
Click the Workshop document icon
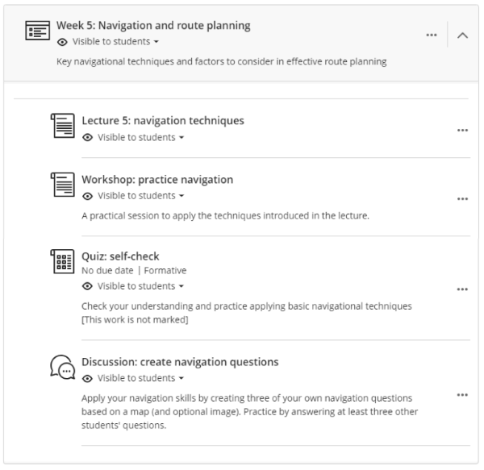[61, 185]
